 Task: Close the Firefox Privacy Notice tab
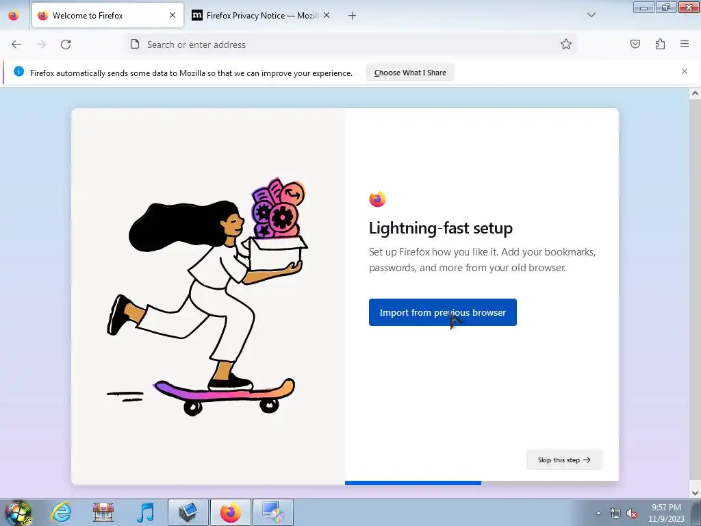point(327,15)
